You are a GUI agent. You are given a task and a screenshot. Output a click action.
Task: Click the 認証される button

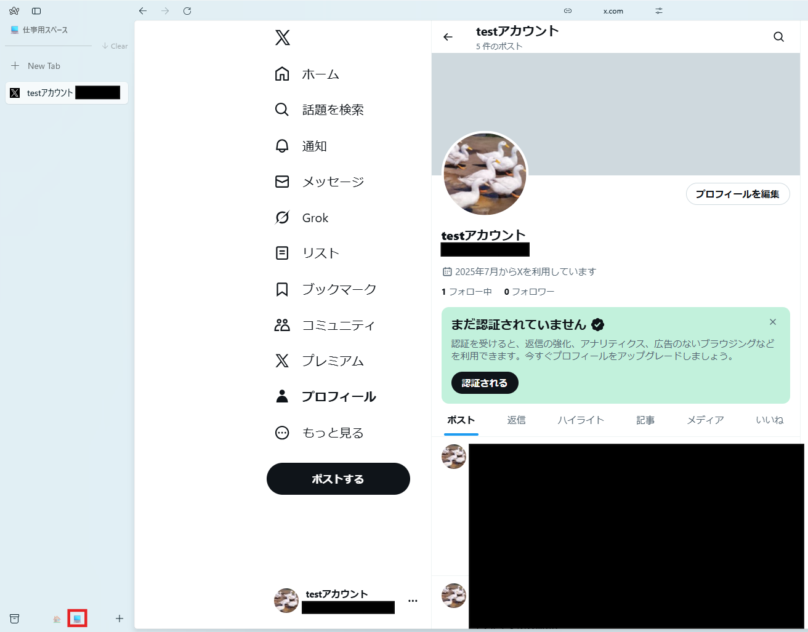485,383
